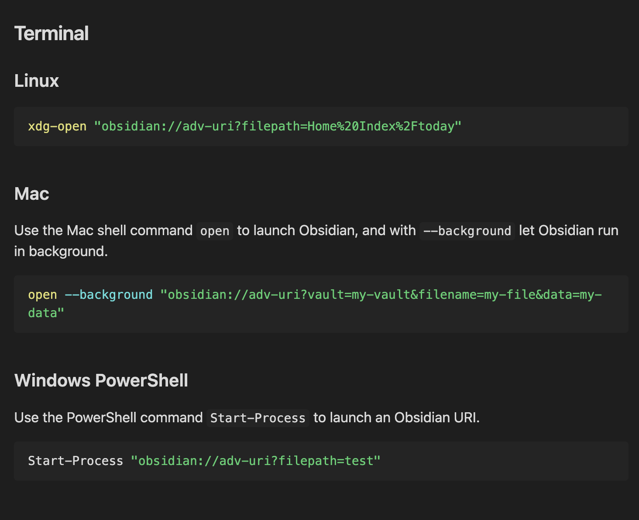Click inline '--background' code in Mac paragraph

467,231
